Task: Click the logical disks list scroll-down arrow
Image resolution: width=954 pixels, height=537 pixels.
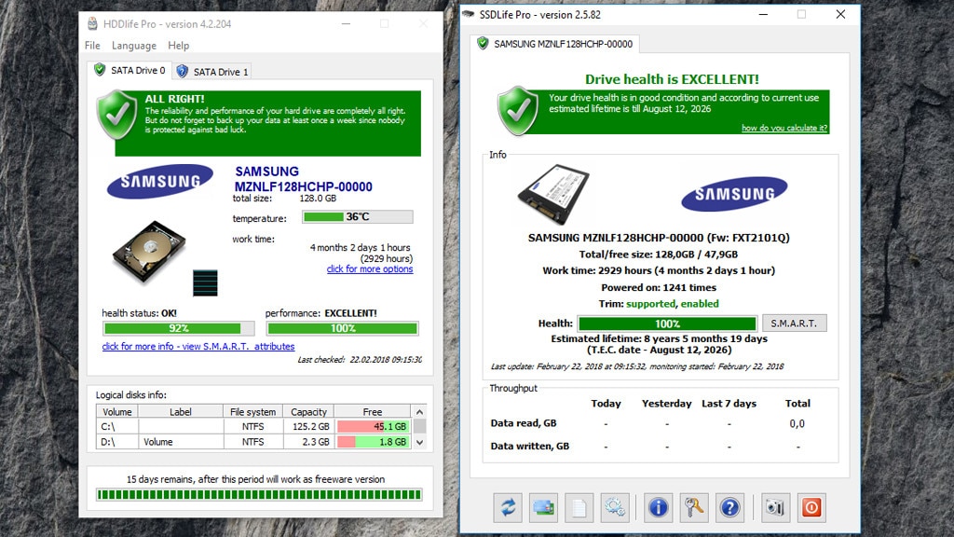Action: 419,443
